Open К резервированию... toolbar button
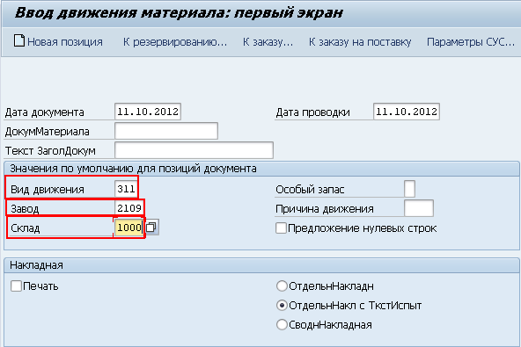 click(x=175, y=42)
